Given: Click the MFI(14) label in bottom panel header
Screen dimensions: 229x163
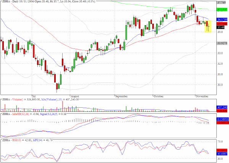Looking at the screenshot, I should point(38,140).
